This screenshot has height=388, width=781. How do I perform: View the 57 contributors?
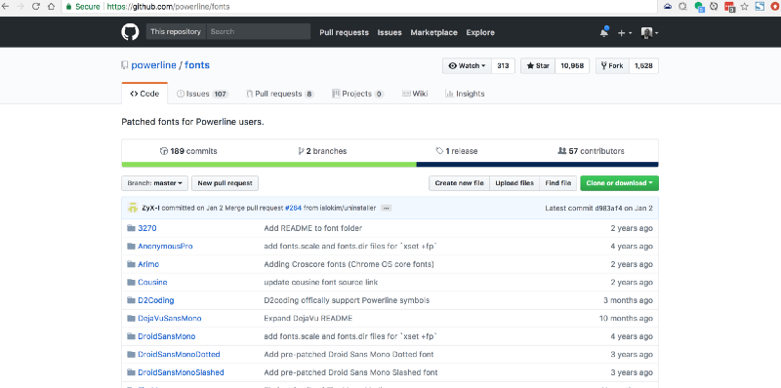592,151
